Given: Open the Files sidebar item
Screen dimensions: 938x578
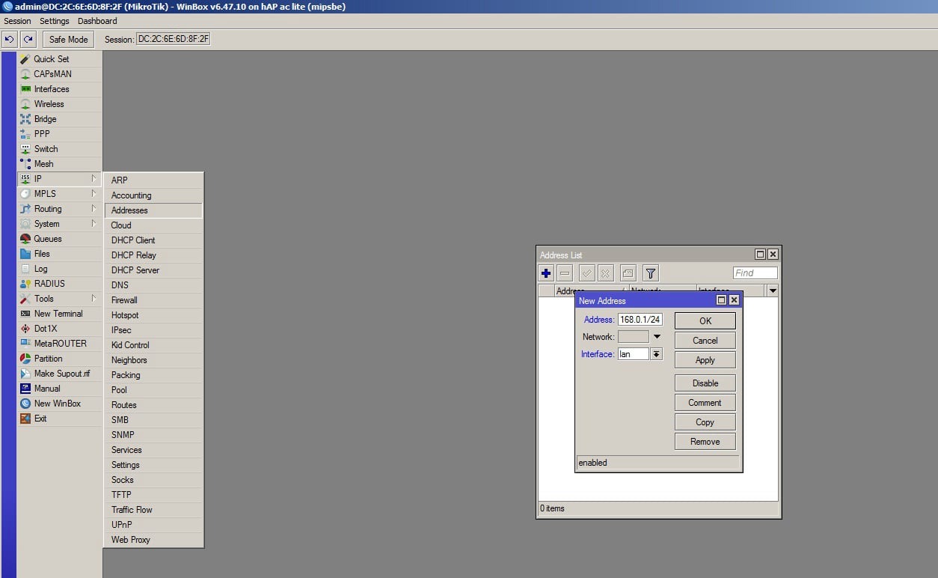Looking at the screenshot, I should (x=42, y=254).
